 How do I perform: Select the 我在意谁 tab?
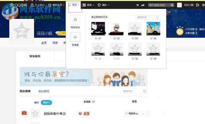click(25, 91)
